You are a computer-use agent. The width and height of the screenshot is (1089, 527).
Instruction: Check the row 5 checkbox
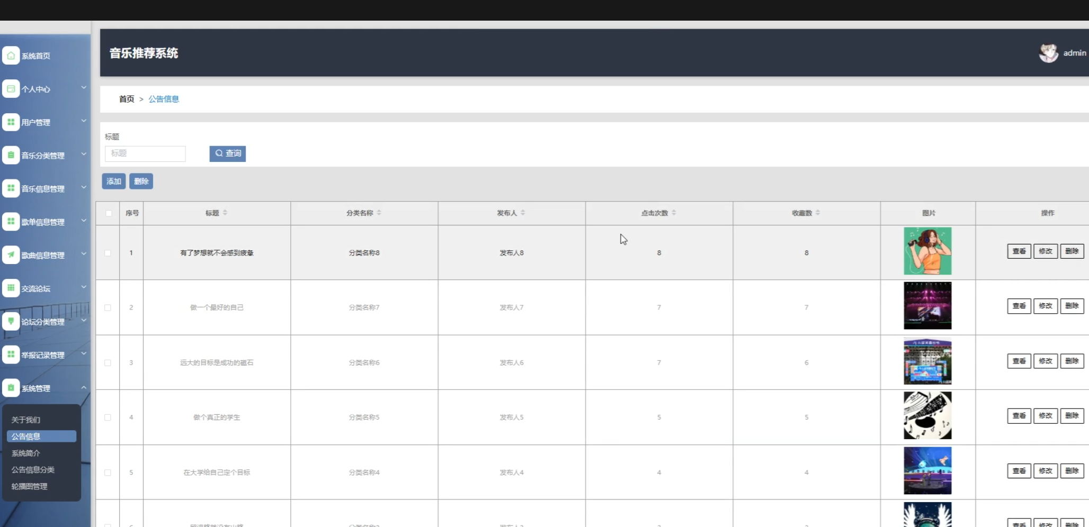click(108, 473)
